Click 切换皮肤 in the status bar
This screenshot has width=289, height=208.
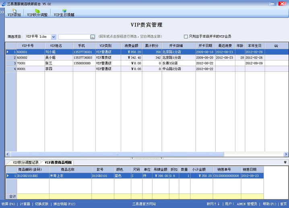tap(41, 204)
